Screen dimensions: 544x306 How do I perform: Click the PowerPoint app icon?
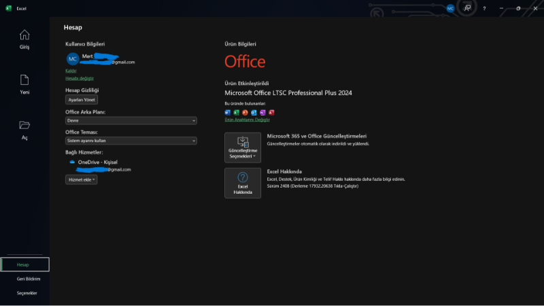pyautogui.click(x=245, y=112)
